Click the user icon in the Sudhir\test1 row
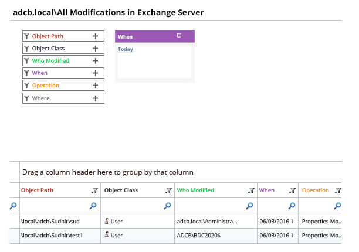 pos(107,235)
